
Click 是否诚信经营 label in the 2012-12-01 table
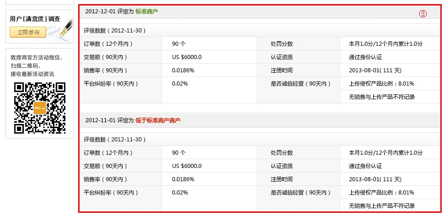[x=301, y=84]
